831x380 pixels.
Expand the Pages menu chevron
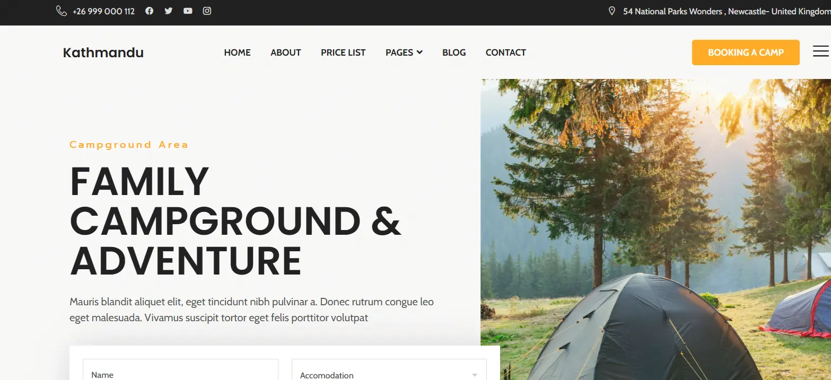[419, 52]
